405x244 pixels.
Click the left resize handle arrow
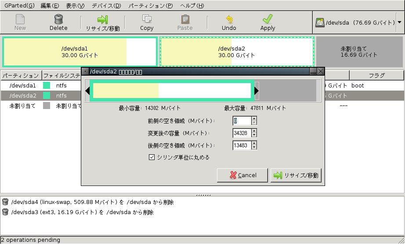[87, 91]
